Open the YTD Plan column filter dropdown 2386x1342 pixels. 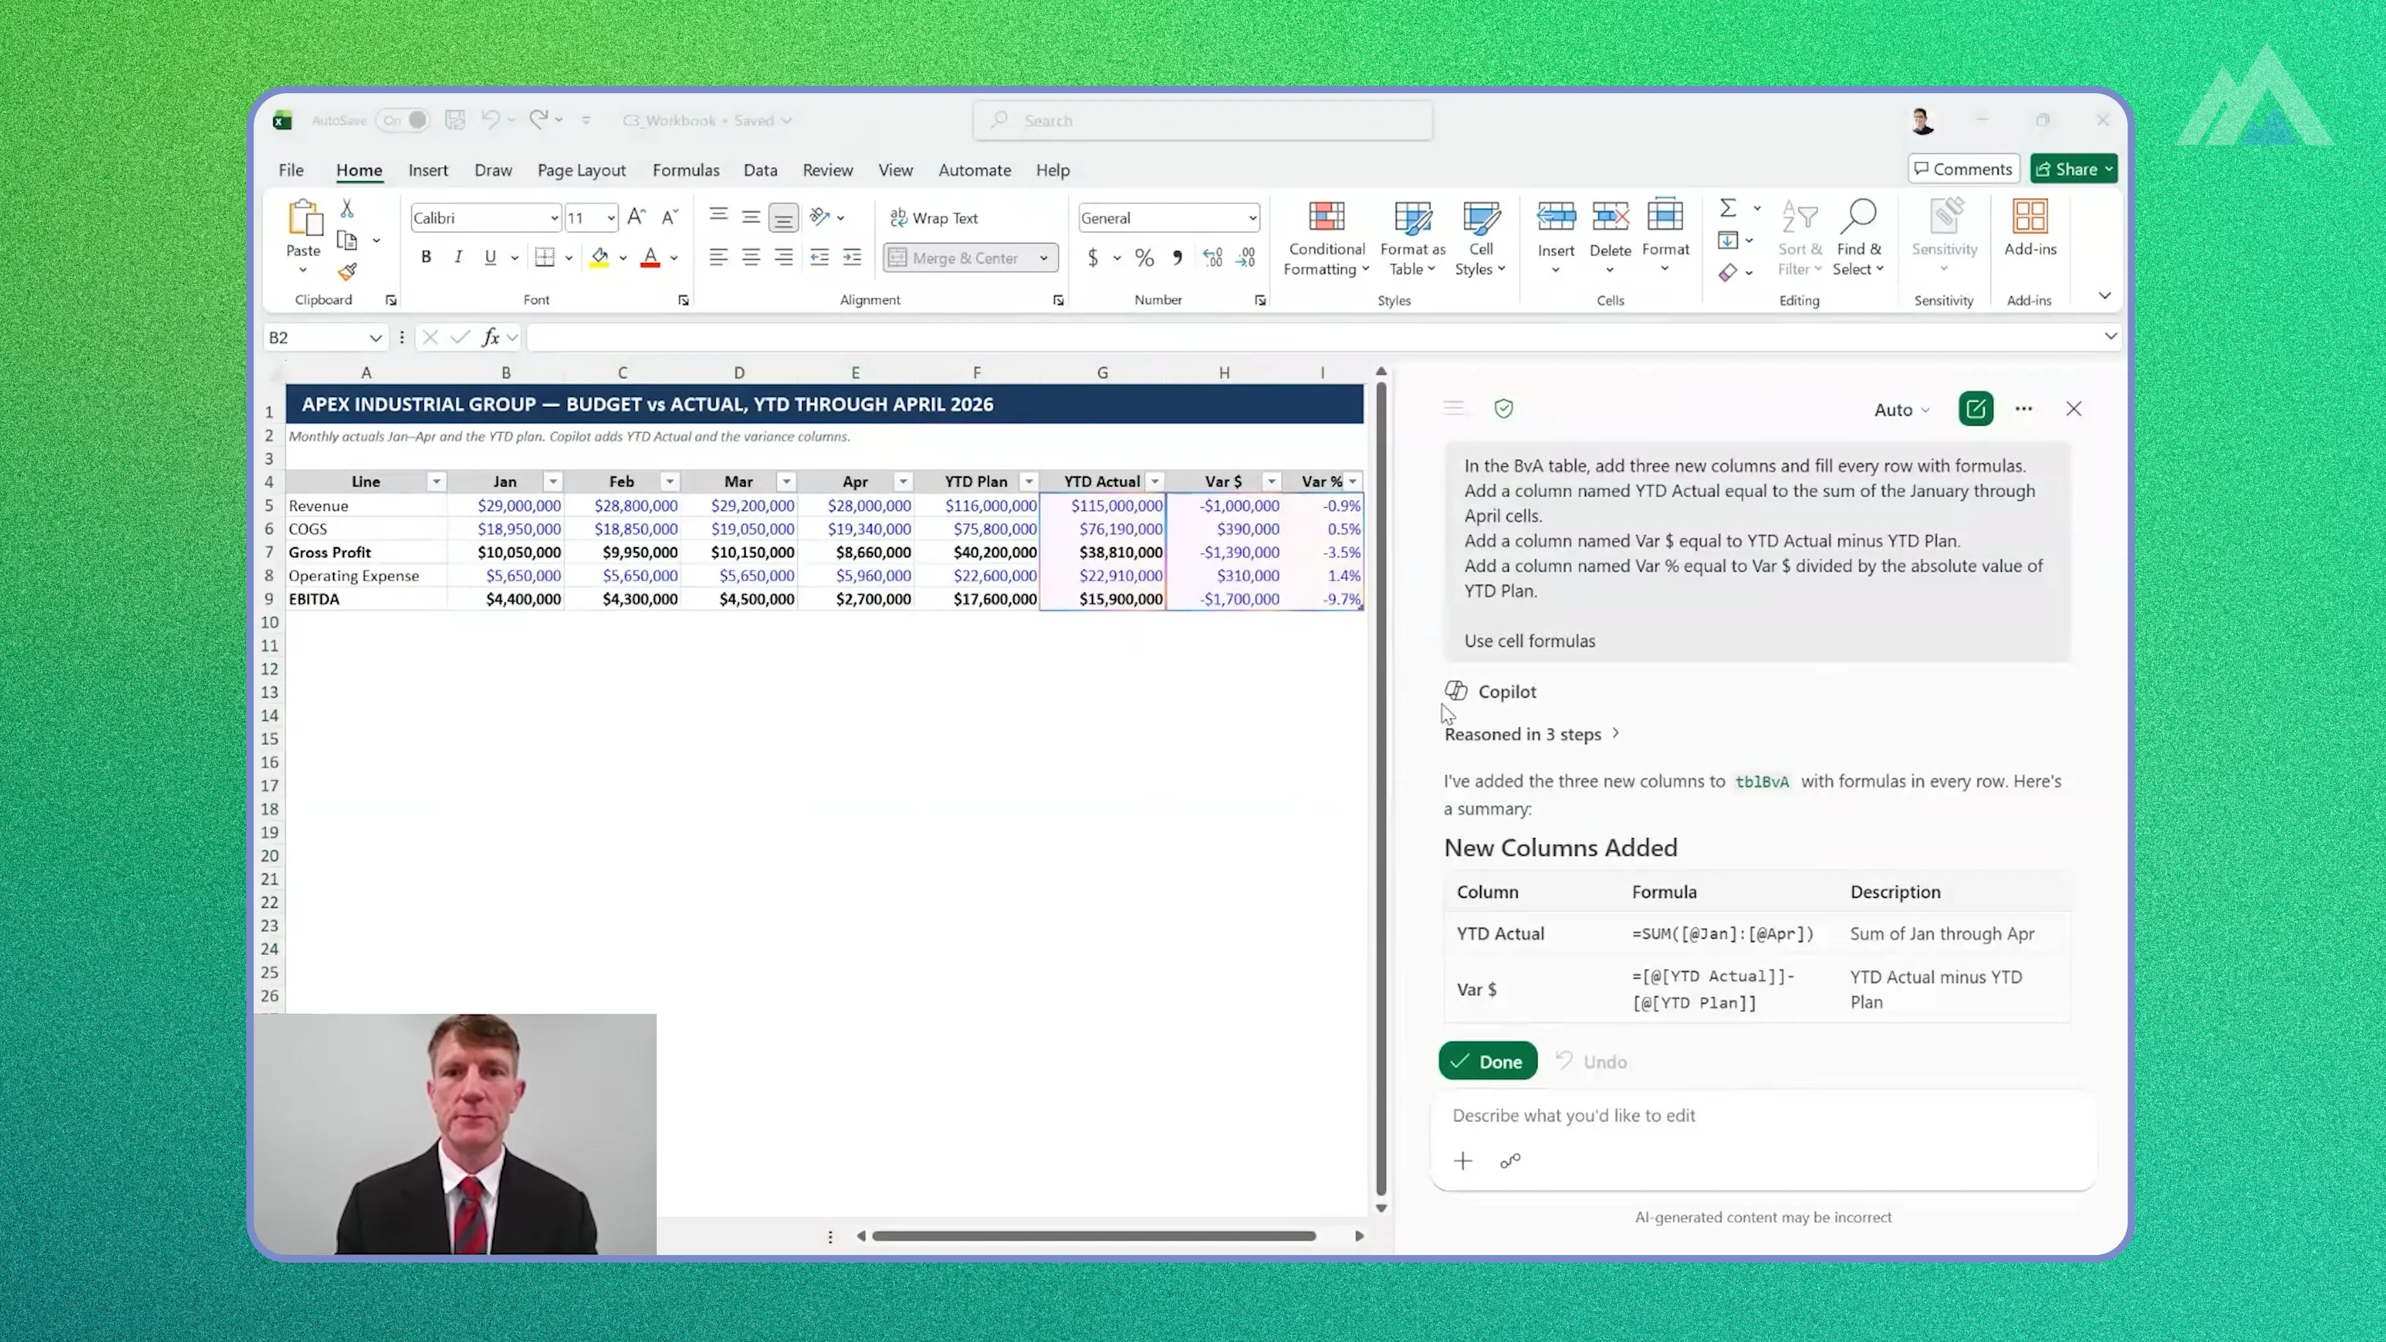tap(1028, 482)
